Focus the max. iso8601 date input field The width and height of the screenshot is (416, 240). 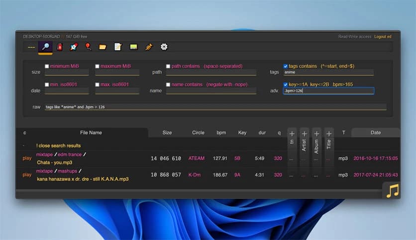coord(117,91)
